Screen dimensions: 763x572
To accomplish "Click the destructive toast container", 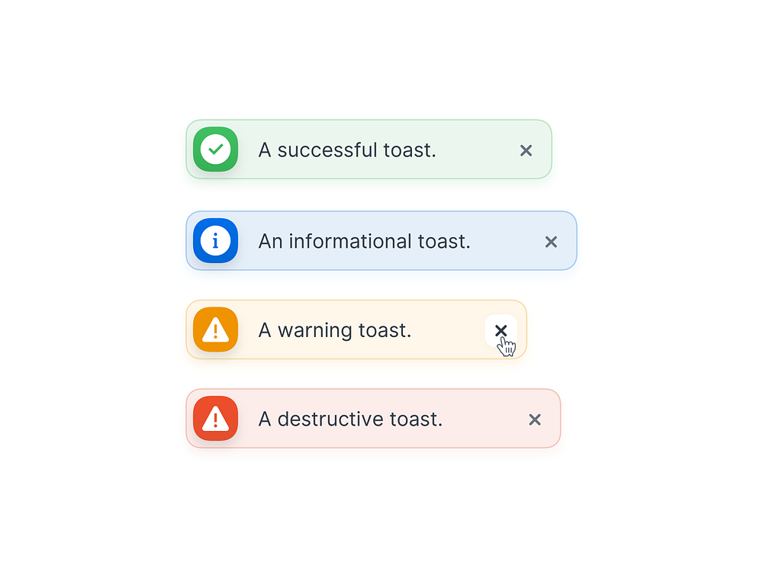I will pos(373,419).
